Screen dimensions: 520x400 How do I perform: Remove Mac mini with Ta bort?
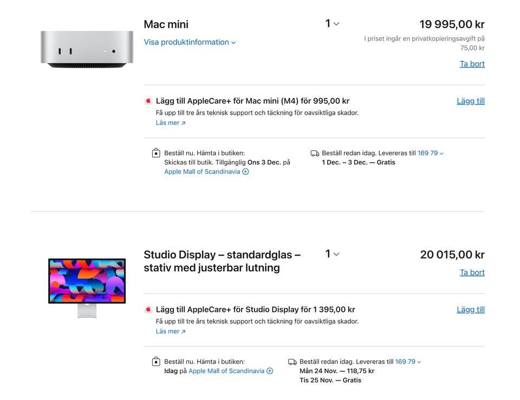point(472,64)
